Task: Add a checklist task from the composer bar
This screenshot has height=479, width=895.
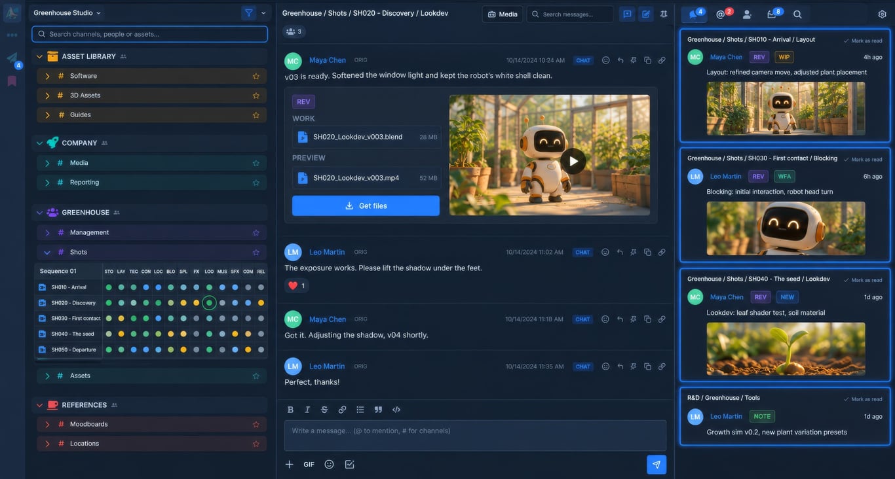Action: click(349, 465)
